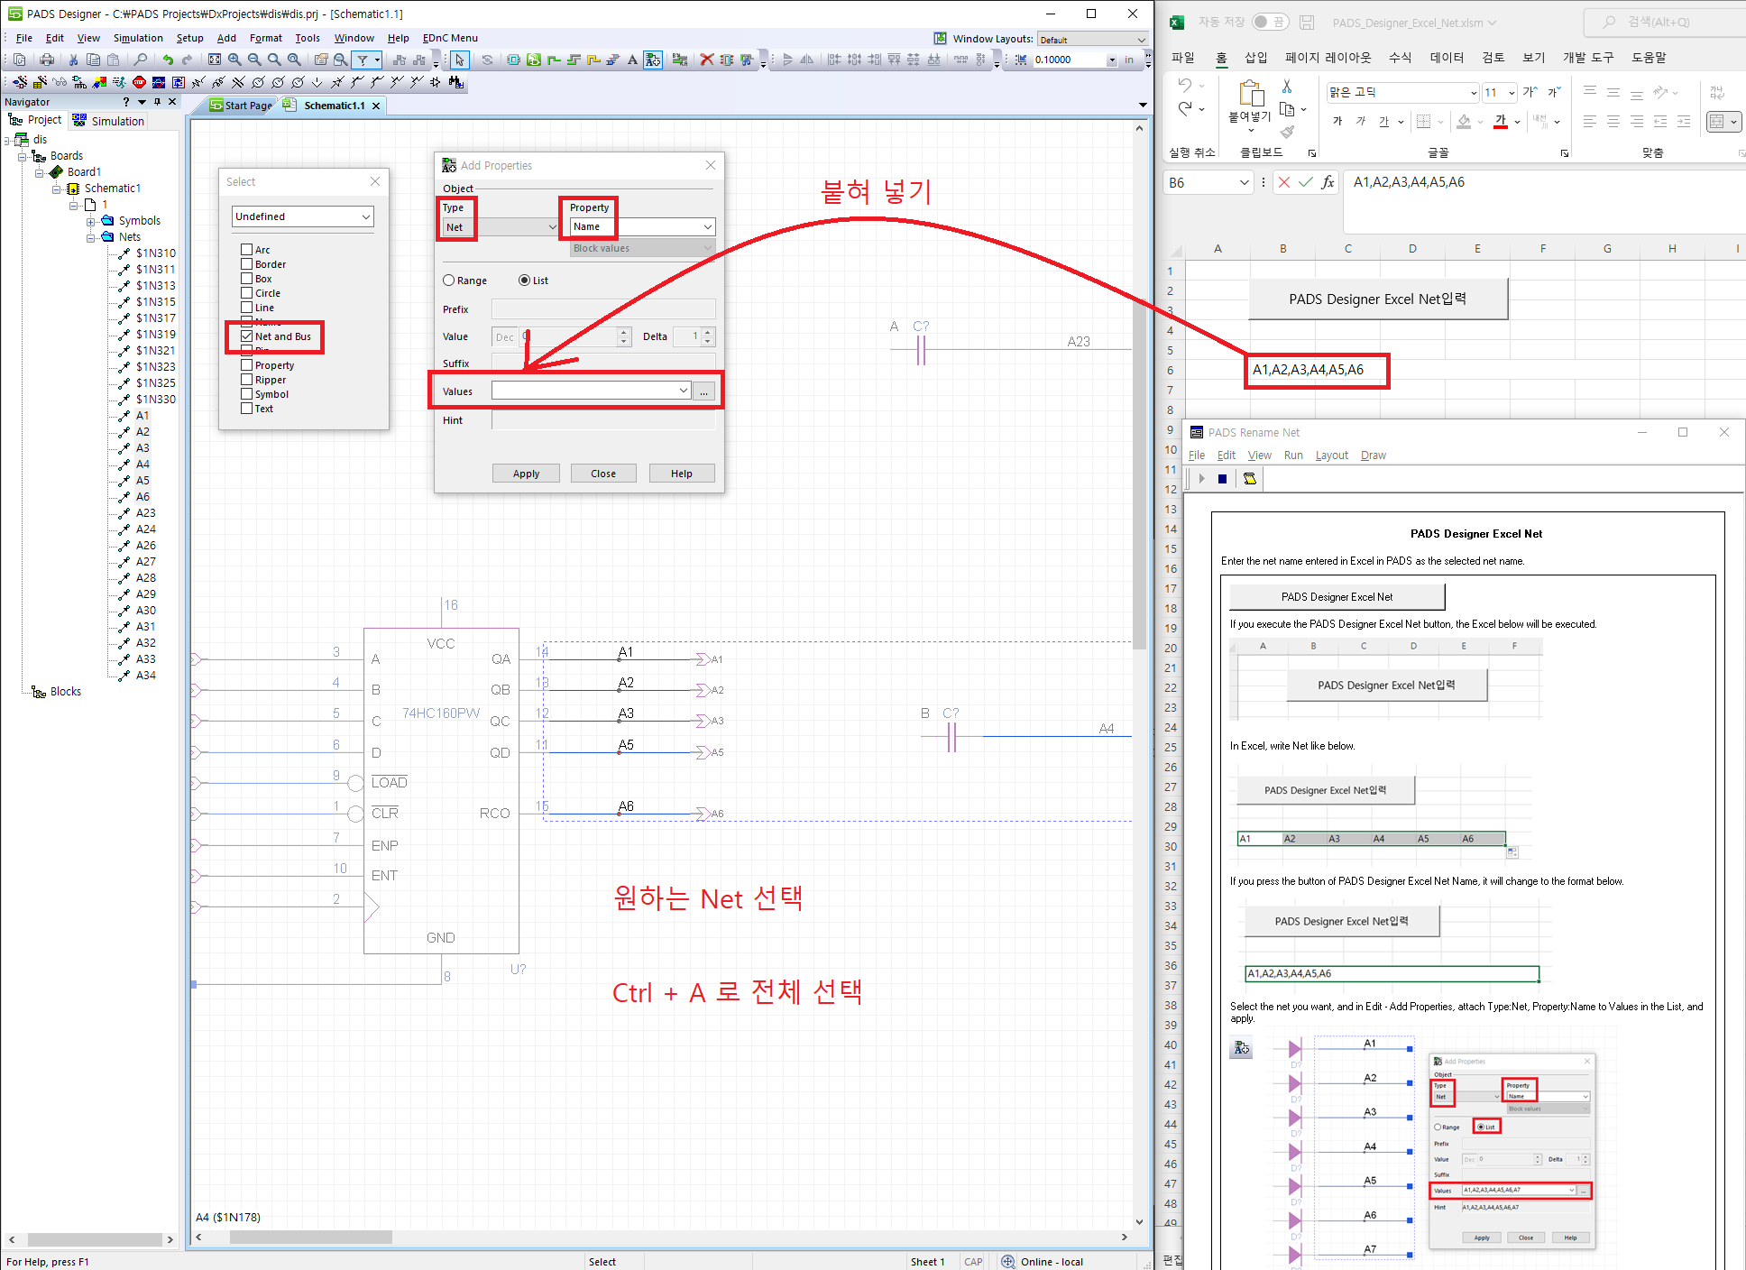
Task: Click the Apply button in Add Properties
Action: tap(526, 474)
